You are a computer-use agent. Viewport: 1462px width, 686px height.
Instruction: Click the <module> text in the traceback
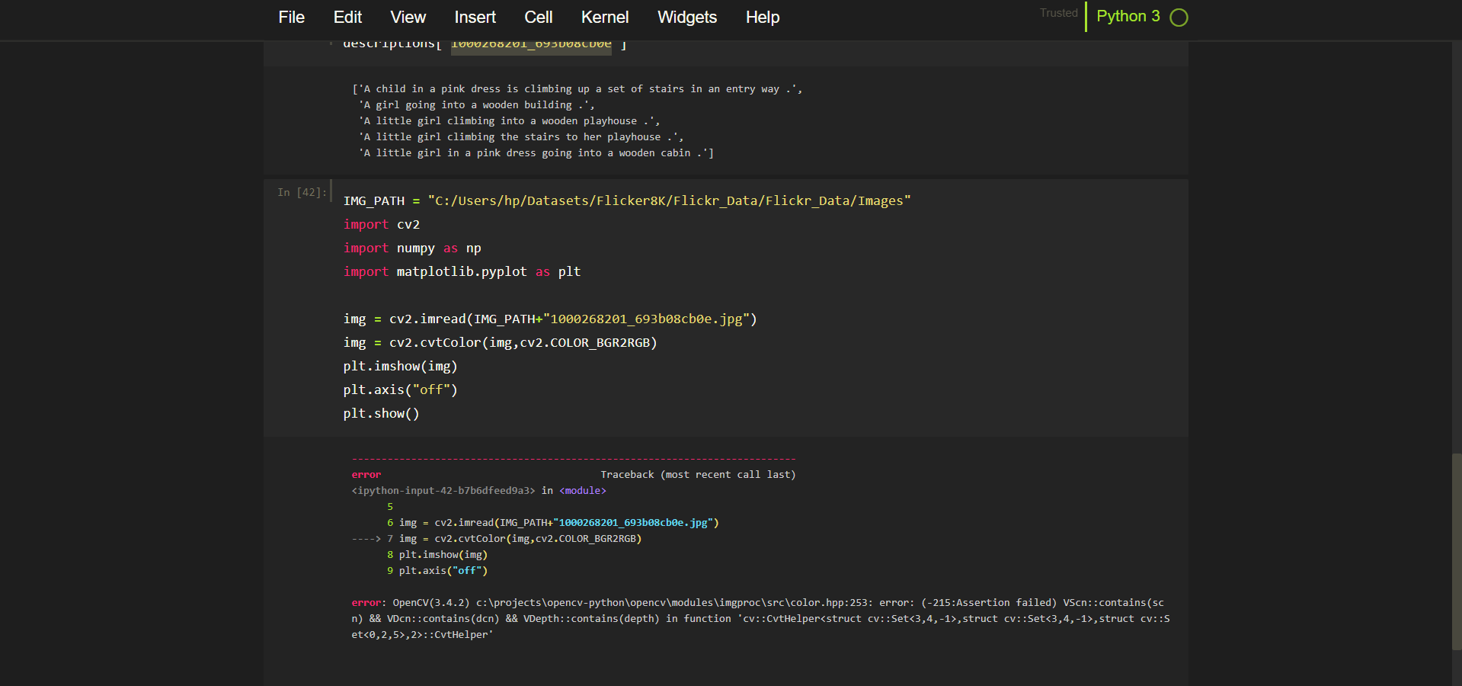pyautogui.click(x=582, y=490)
